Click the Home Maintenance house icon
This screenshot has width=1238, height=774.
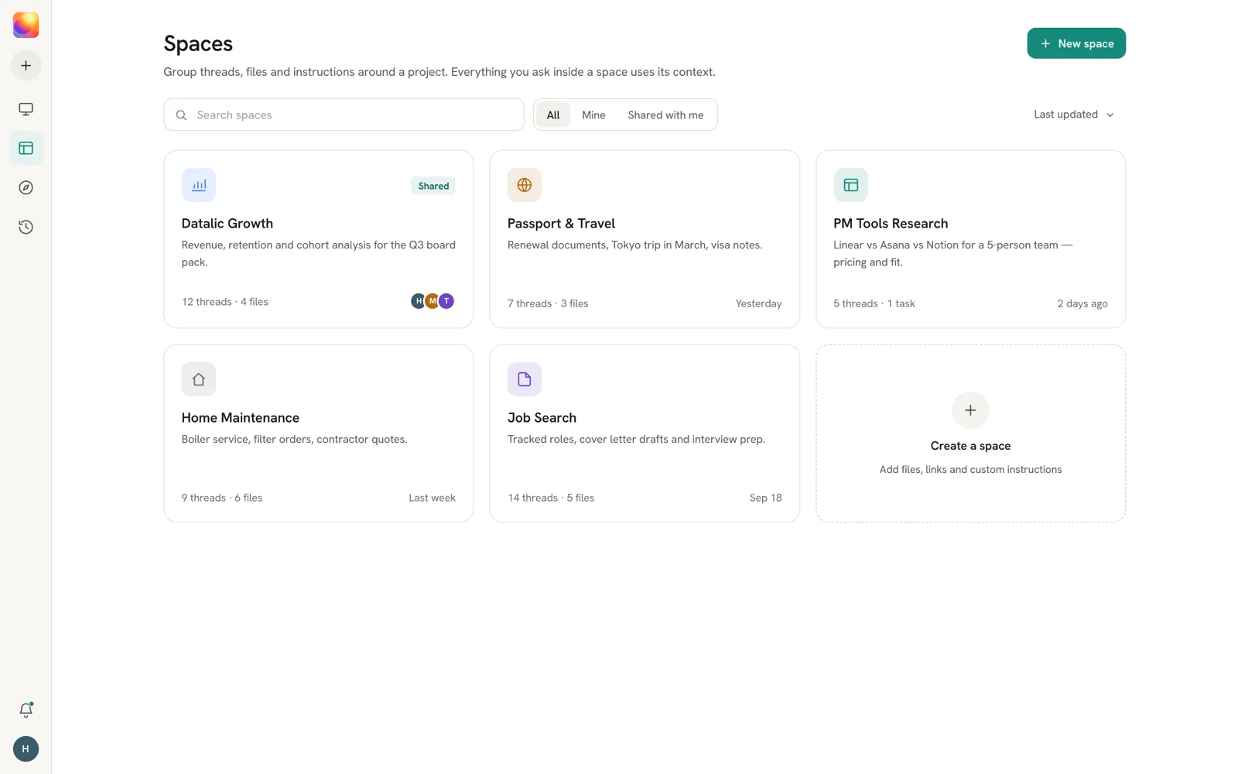coord(199,379)
